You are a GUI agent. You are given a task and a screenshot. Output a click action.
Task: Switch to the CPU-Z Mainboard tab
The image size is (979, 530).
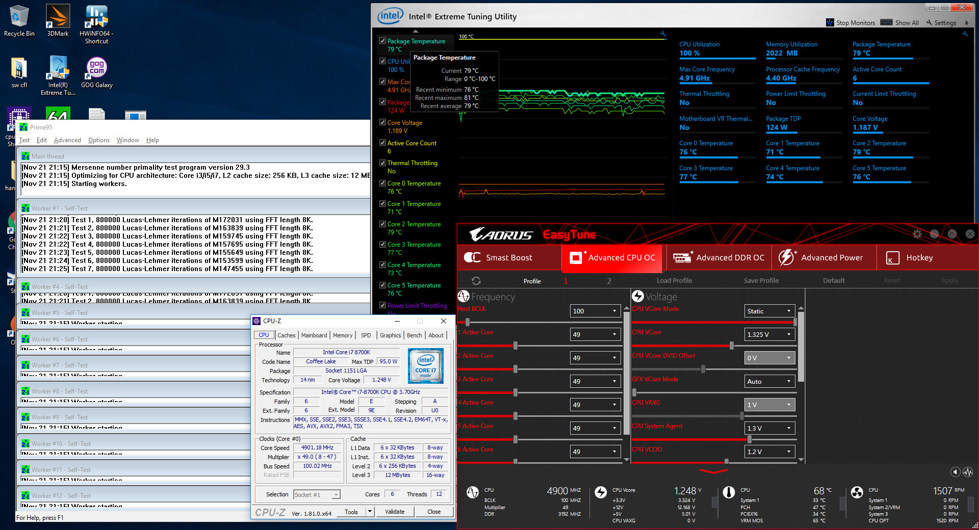(x=314, y=335)
